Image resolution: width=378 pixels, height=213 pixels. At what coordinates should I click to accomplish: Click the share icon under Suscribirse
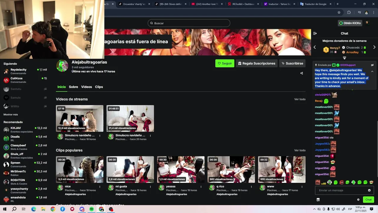302,73
